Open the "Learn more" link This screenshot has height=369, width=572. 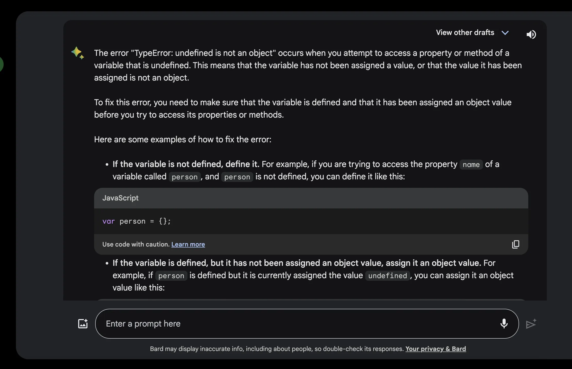pos(188,244)
